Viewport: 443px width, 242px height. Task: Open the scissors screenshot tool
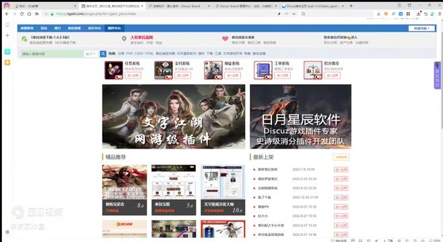click(378, 13)
